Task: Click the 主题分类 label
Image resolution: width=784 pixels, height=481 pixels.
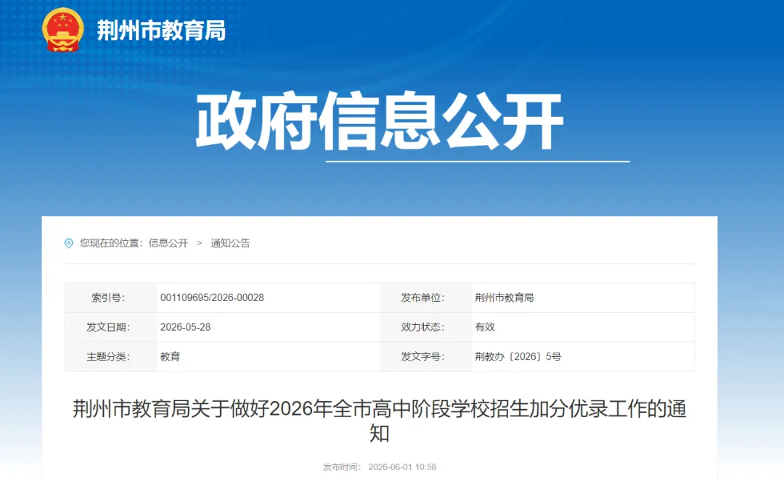Action: [108, 357]
